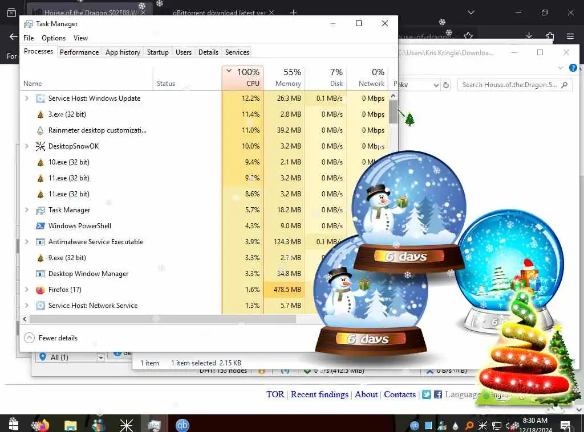Sort processes by the CPU column header
This screenshot has height=432, width=584.
coord(243,78)
